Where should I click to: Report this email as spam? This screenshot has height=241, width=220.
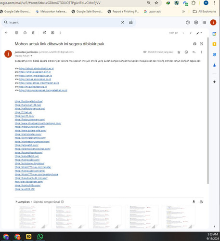[25, 33]
